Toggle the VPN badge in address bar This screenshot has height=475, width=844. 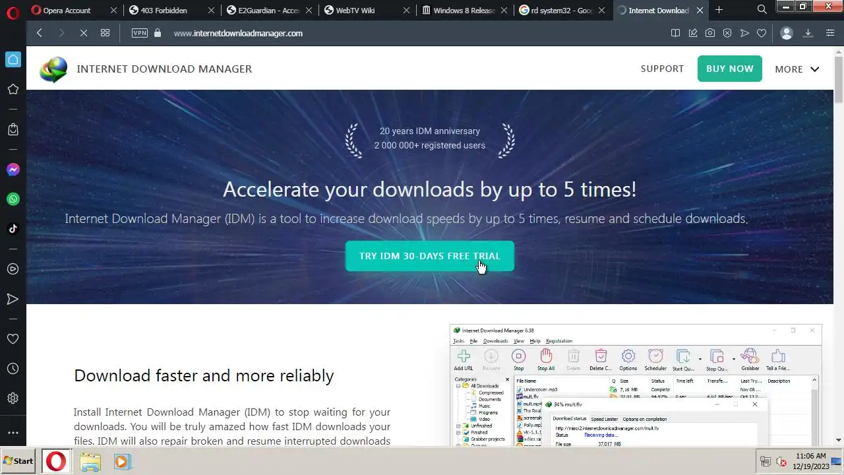point(140,33)
